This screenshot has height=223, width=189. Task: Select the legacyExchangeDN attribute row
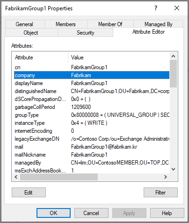[x=92, y=139]
